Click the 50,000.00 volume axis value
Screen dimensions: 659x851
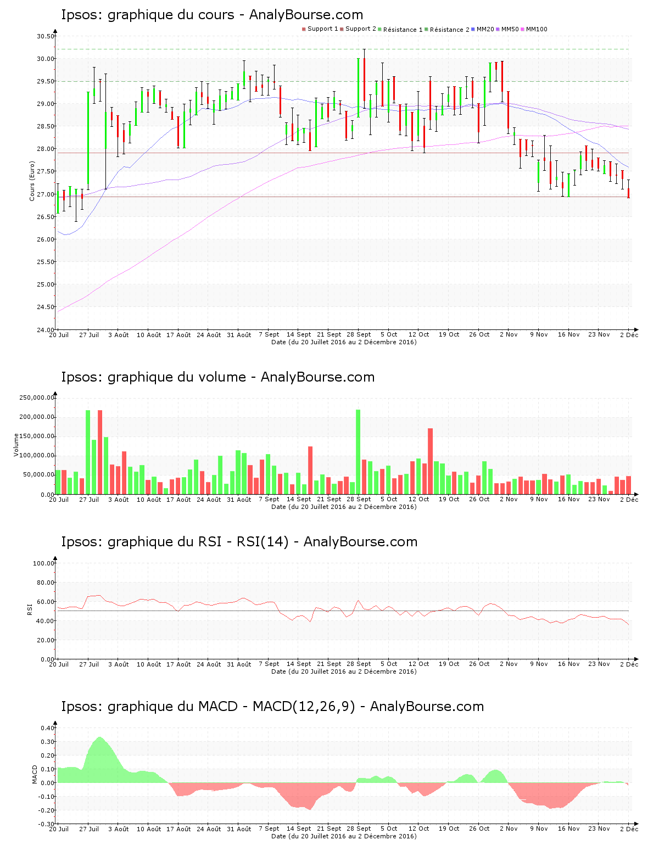pyautogui.click(x=38, y=475)
